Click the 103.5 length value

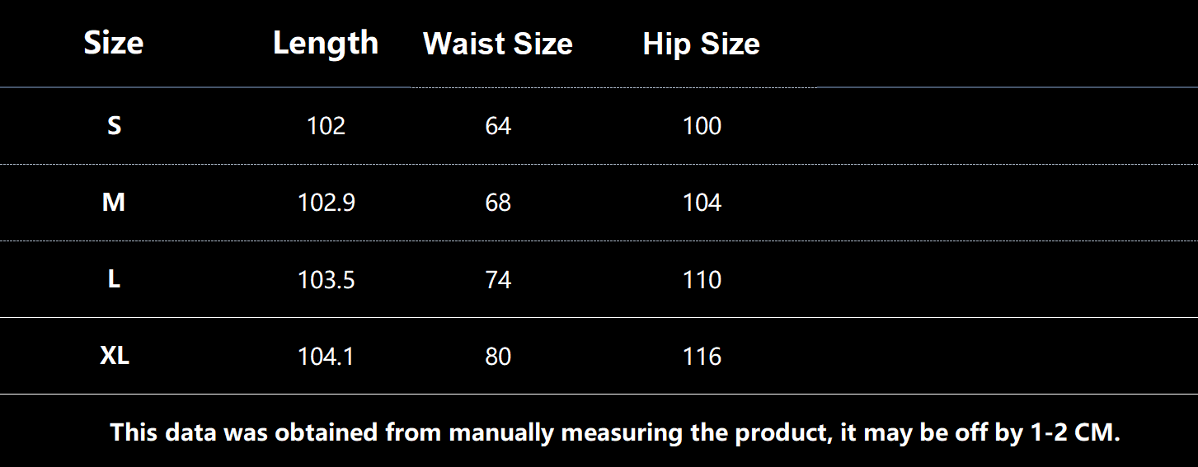326,280
